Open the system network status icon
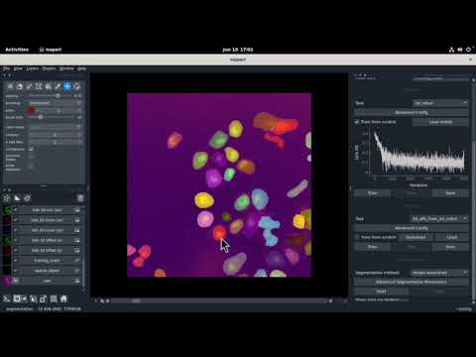This screenshot has height=357, width=476. 451,50
